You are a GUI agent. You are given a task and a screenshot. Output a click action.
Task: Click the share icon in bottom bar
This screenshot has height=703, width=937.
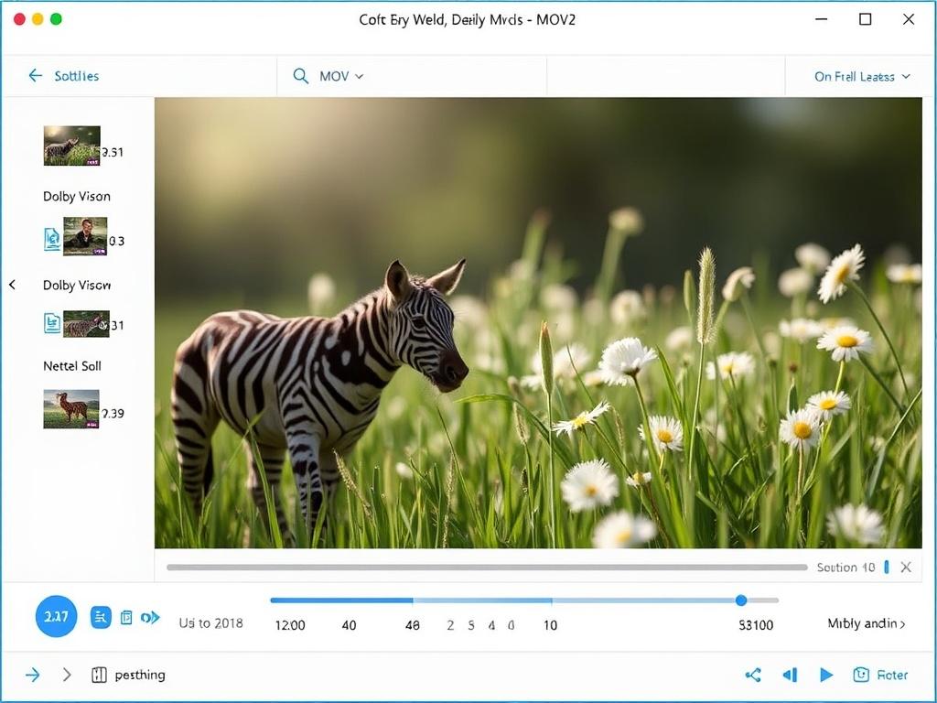click(x=753, y=675)
